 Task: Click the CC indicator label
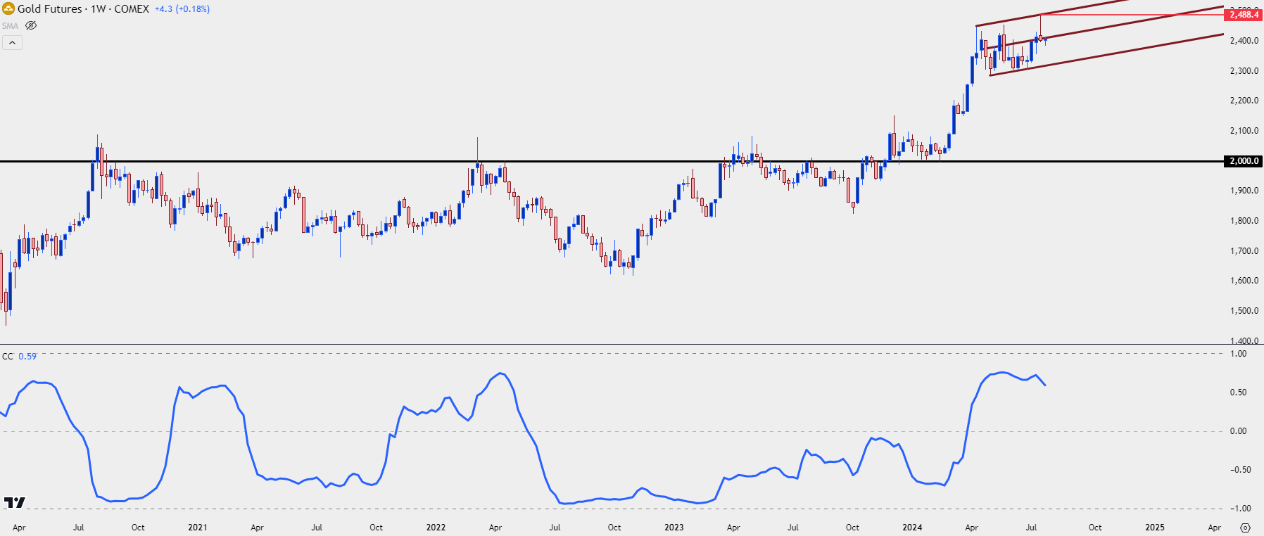(x=8, y=357)
